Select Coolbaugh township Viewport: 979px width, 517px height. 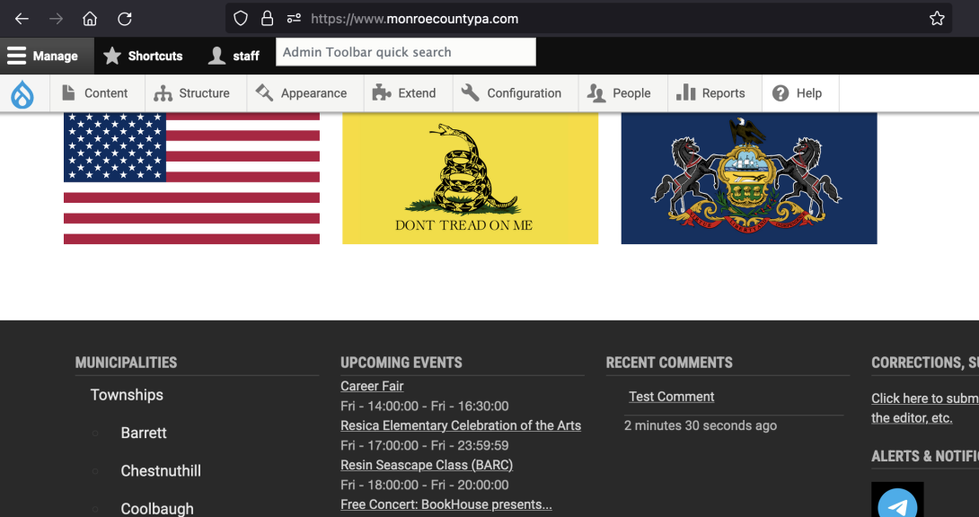[x=157, y=509]
